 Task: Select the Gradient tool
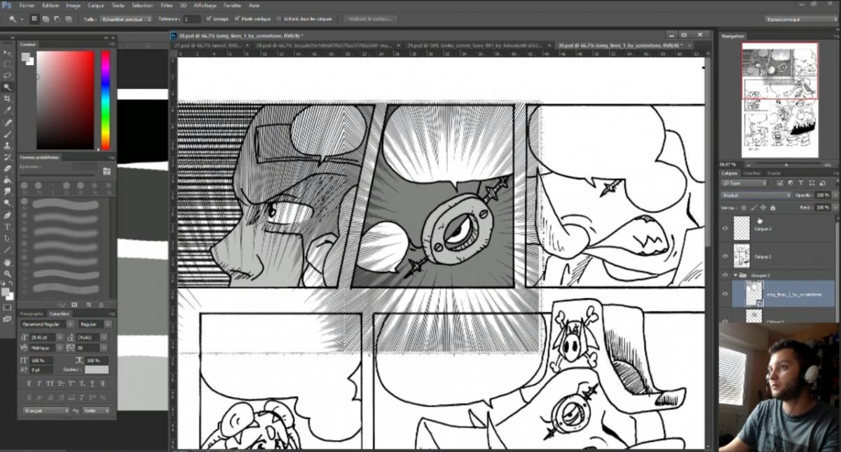8,180
